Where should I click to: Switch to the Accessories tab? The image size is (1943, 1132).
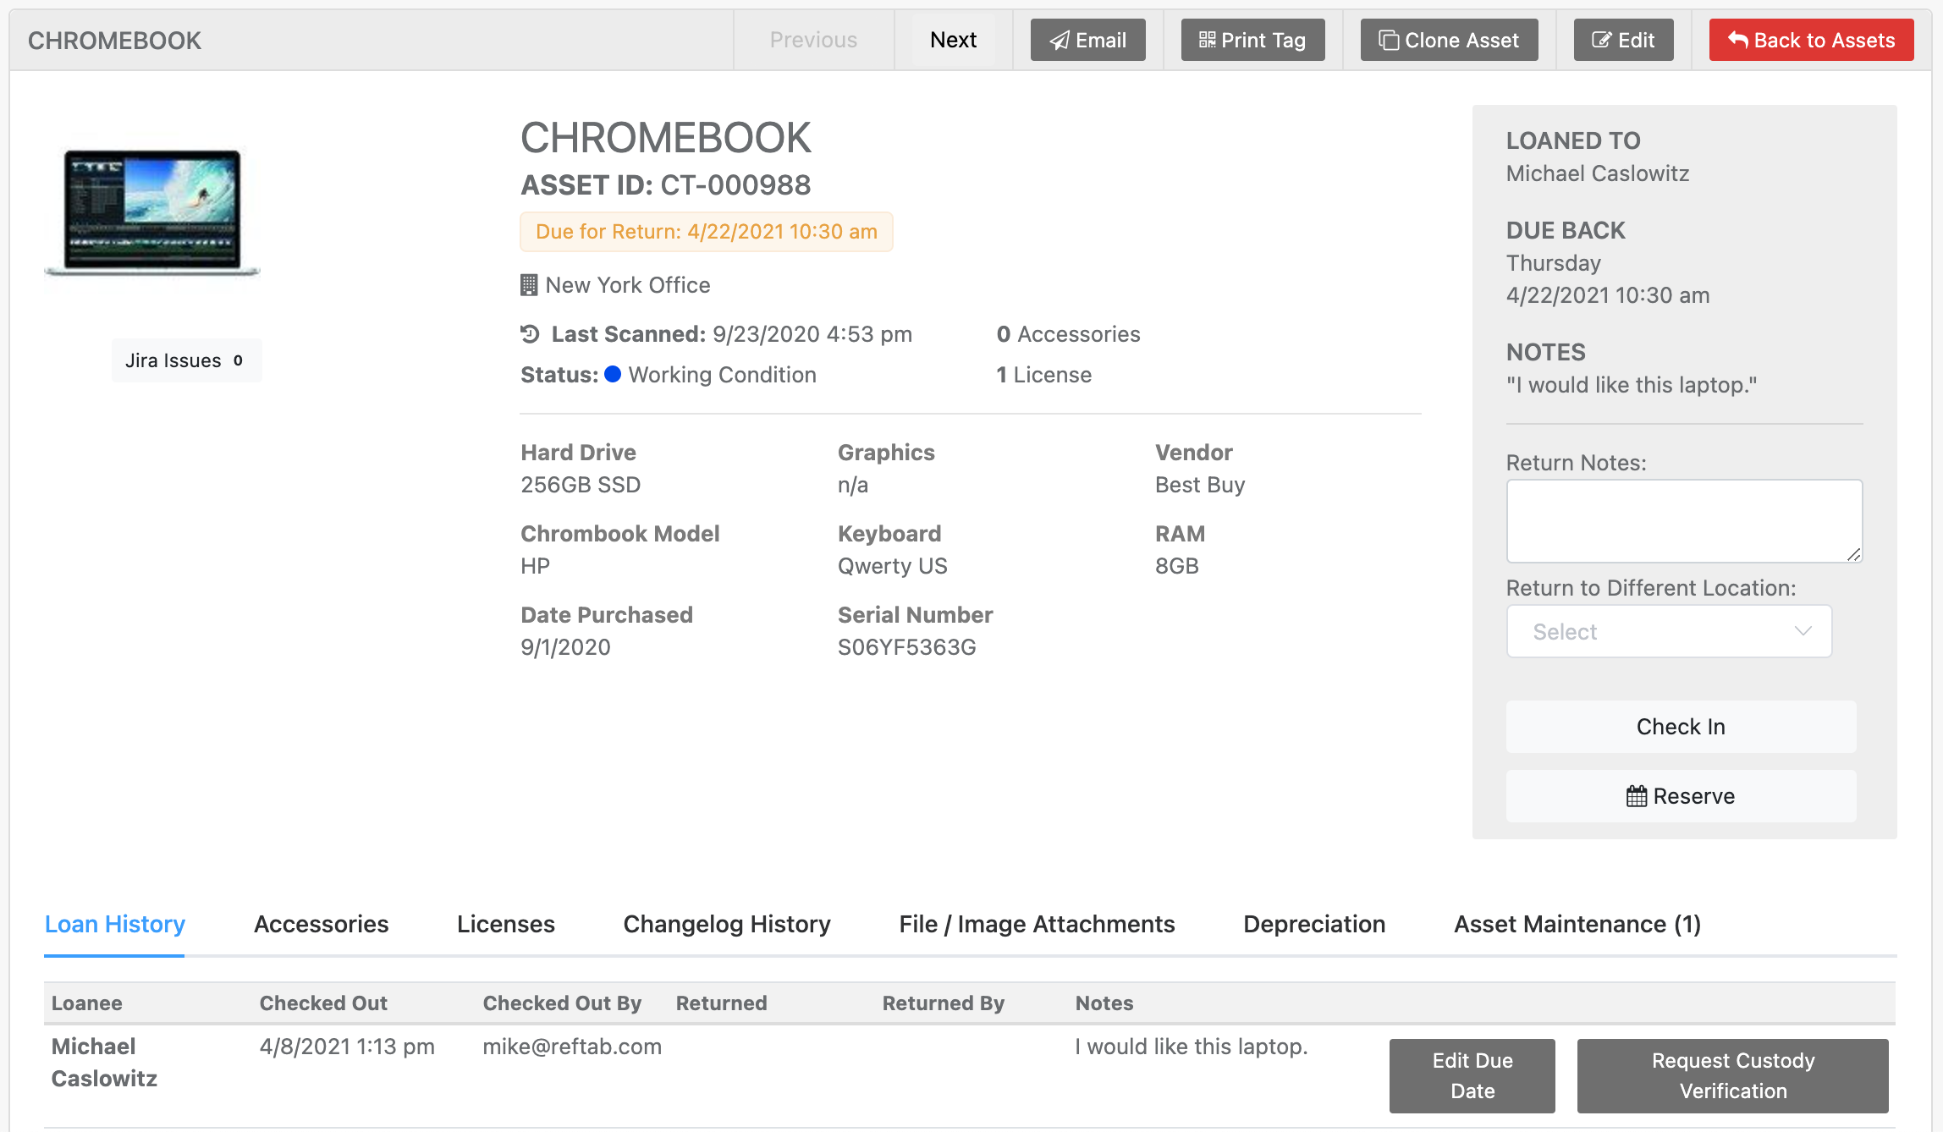click(321, 924)
